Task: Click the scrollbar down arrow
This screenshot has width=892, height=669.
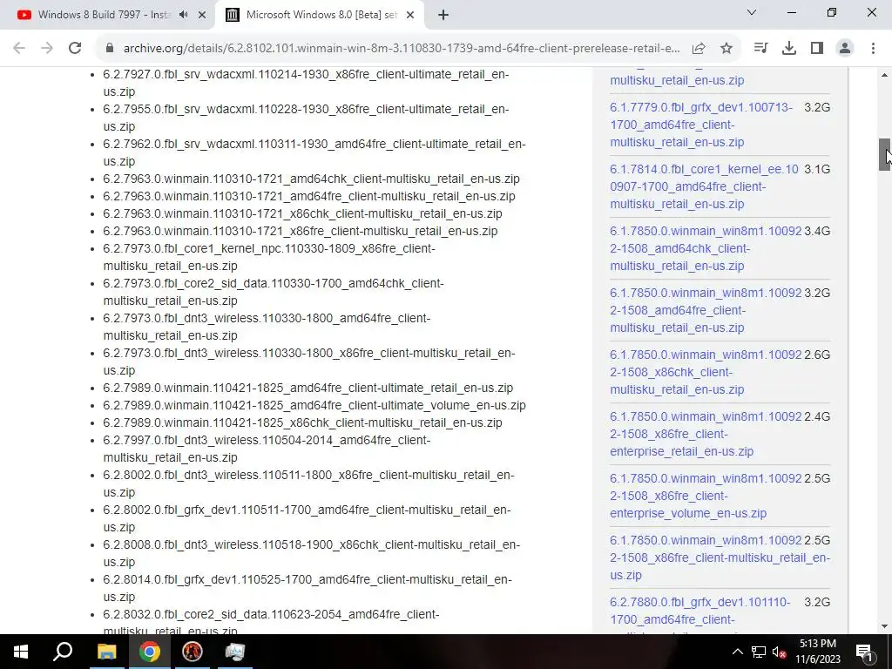Action: pos(885,626)
